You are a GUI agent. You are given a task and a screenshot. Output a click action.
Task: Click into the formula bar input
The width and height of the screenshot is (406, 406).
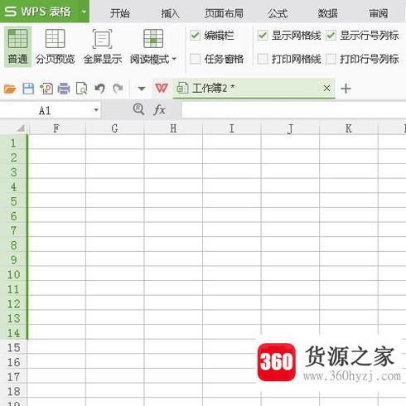[293, 110]
